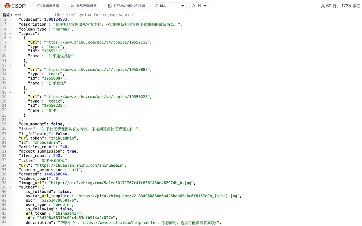Collapse the third topic entry at line 18
This screenshot has height=226, width=362.
coord(10,92)
